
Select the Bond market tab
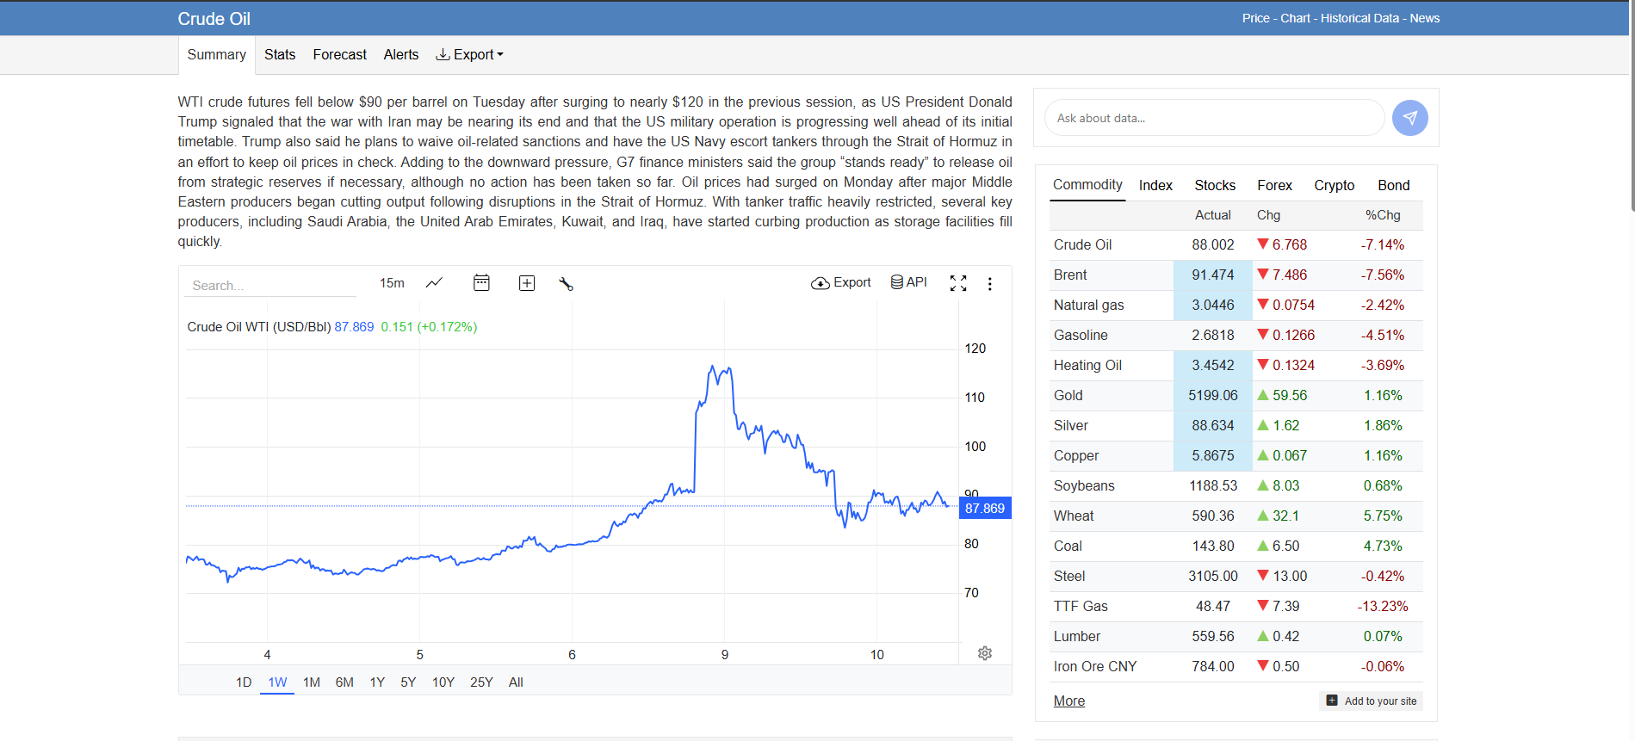click(x=1394, y=185)
